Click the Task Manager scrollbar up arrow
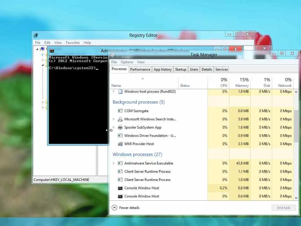 [296, 92]
